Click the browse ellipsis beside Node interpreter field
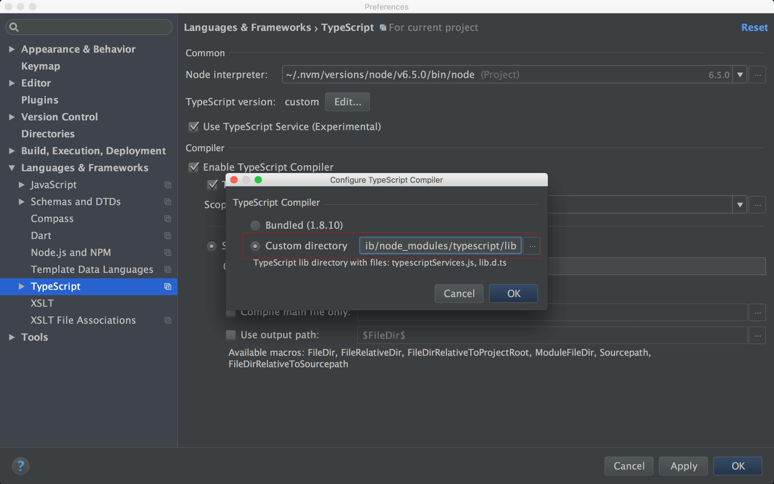Screen dimensions: 774x484 (757, 74)
